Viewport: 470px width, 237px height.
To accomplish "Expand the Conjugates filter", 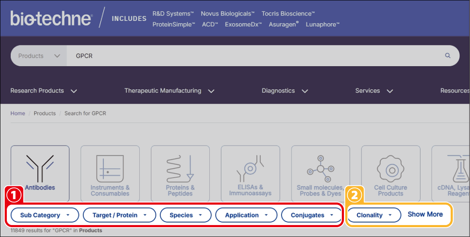I will tap(311, 215).
